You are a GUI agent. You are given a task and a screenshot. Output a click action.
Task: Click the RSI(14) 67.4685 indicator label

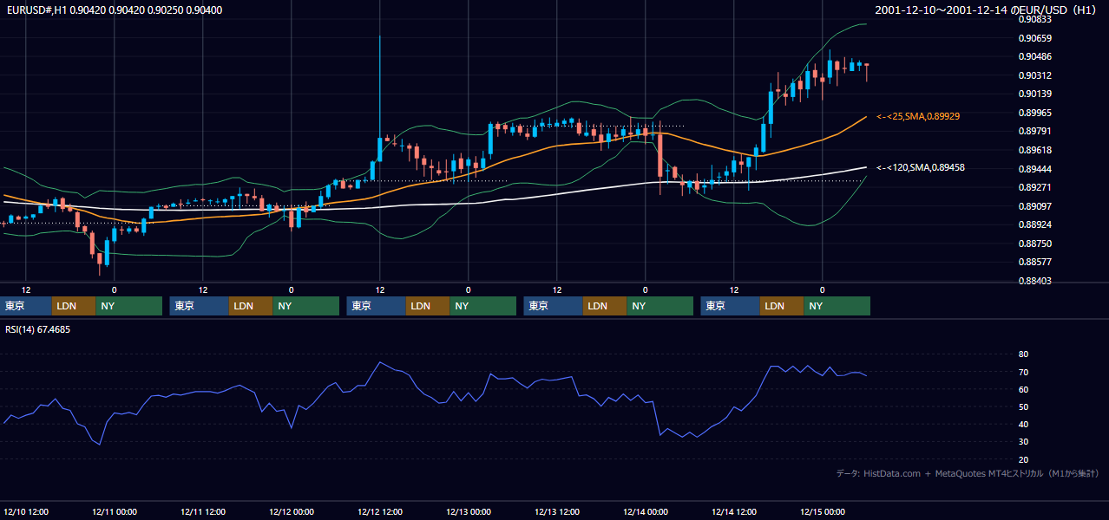click(x=38, y=329)
